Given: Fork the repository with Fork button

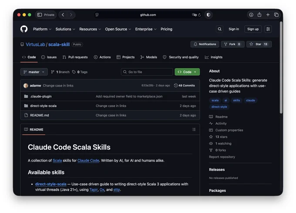Looking at the screenshot, I should coord(232,44).
